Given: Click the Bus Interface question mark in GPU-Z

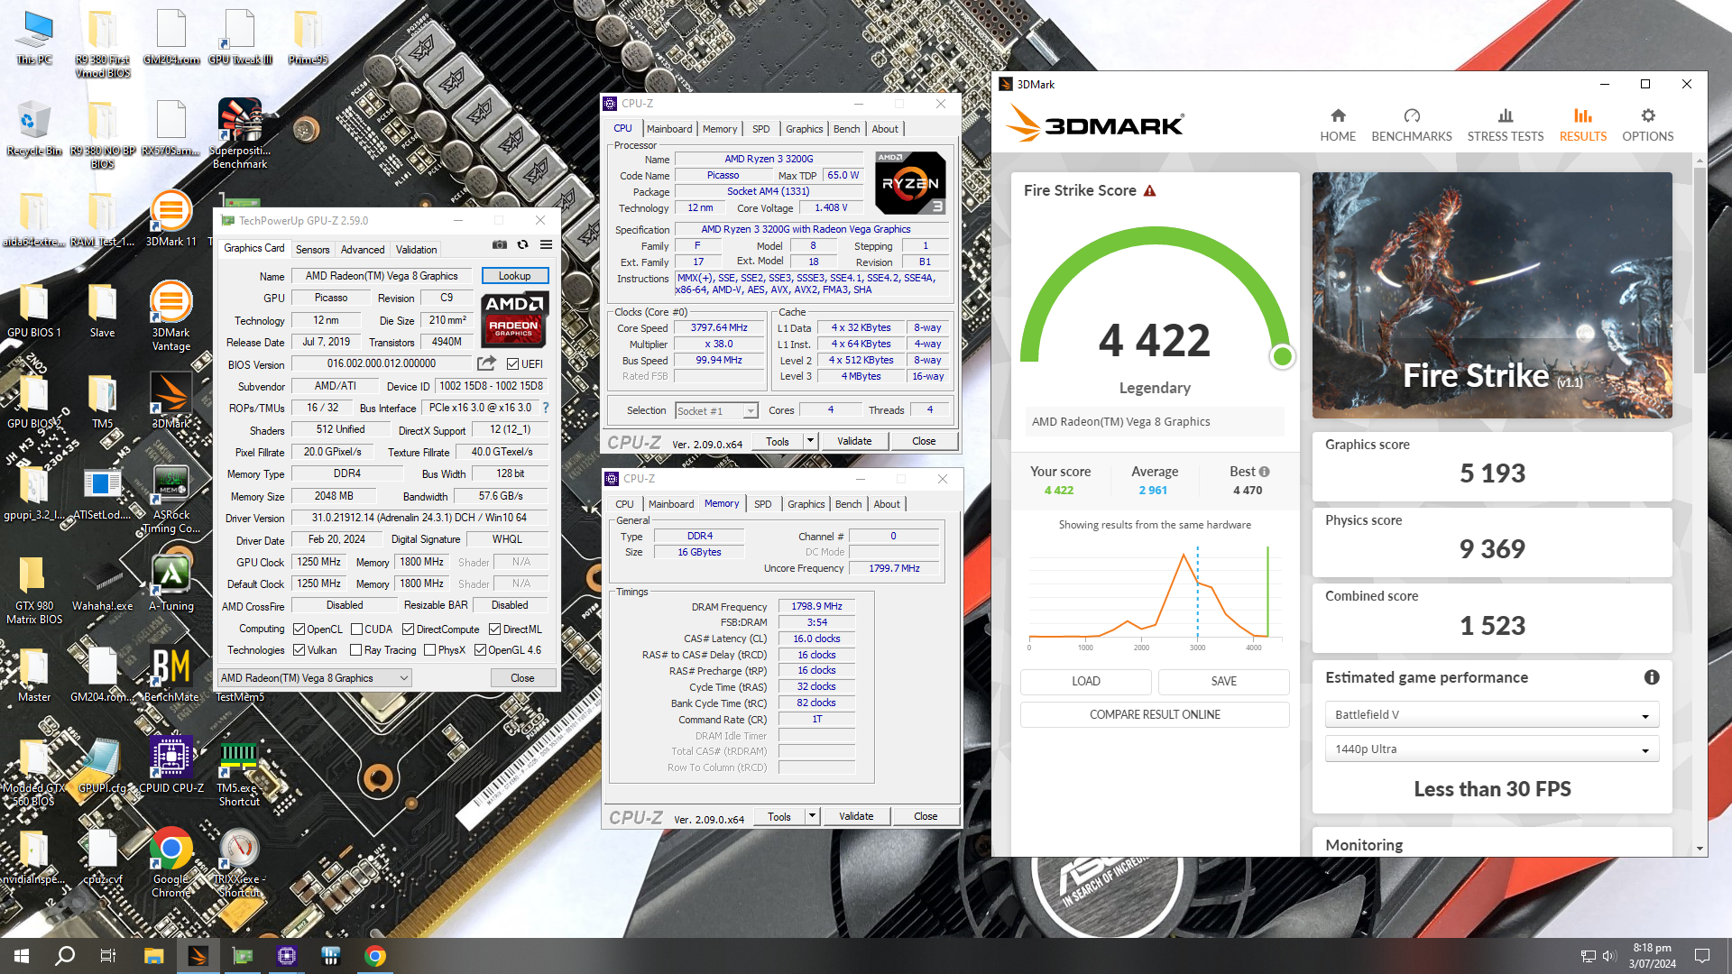Looking at the screenshot, I should coord(545,408).
